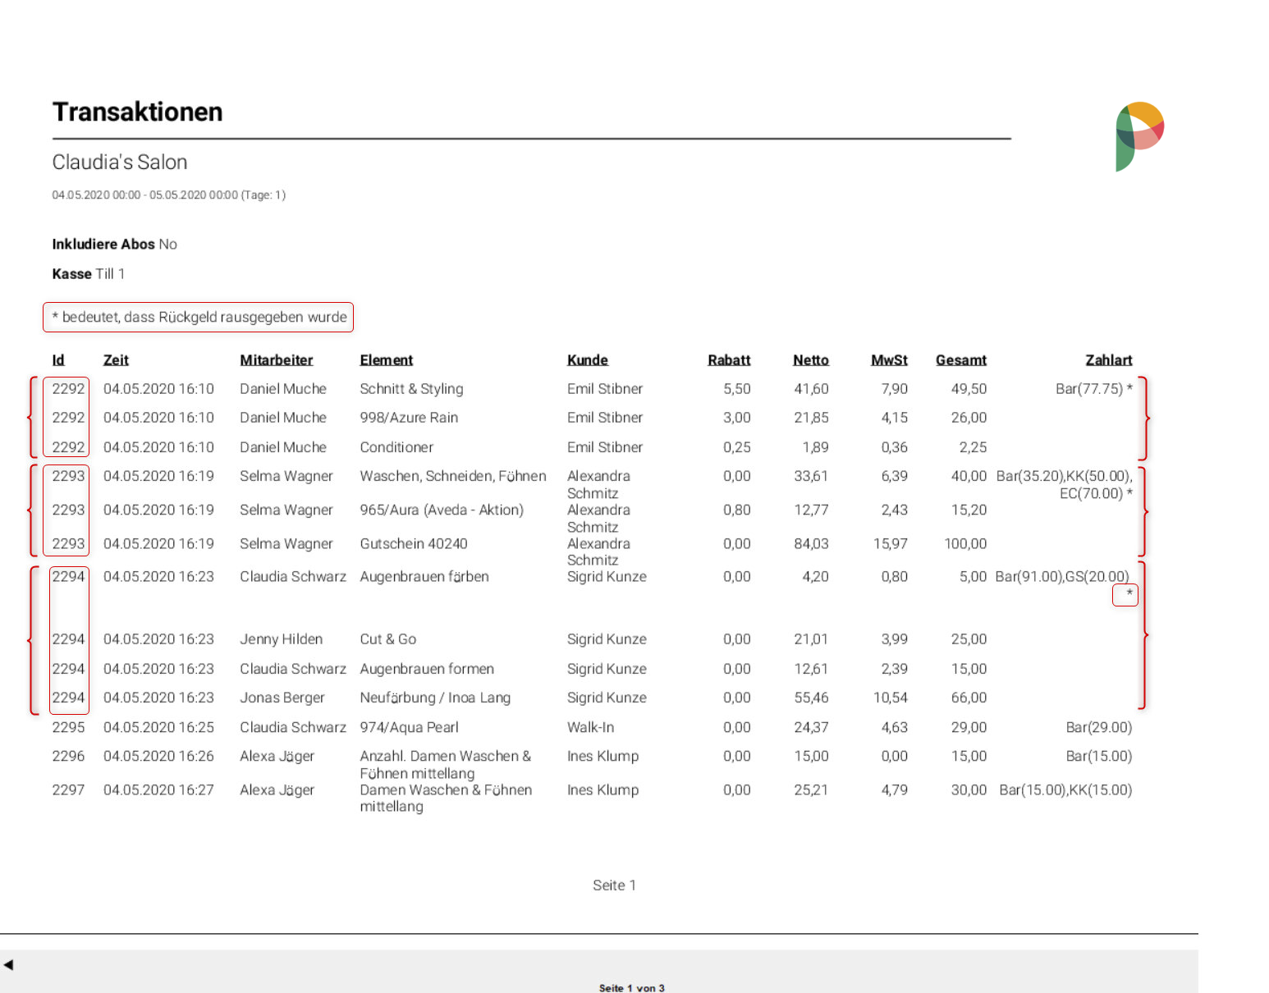Click the Rabatt column header

click(x=729, y=360)
